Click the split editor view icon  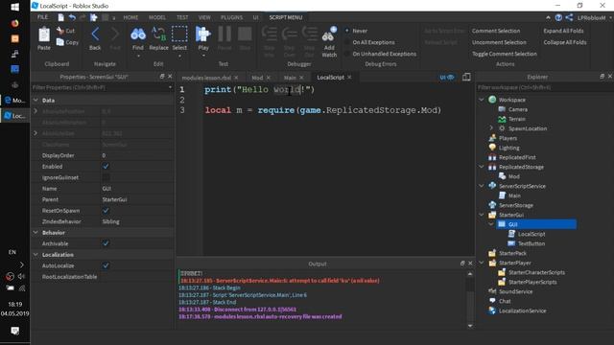[466, 77]
